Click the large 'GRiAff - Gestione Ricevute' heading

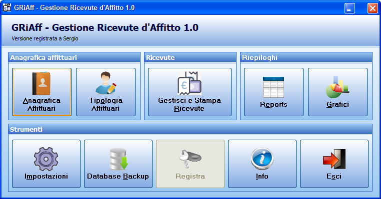pyautogui.click(x=105, y=27)
